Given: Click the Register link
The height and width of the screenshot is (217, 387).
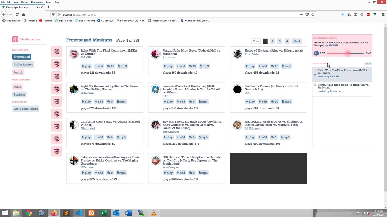Looking at the screenshot, I should point(19,95).
